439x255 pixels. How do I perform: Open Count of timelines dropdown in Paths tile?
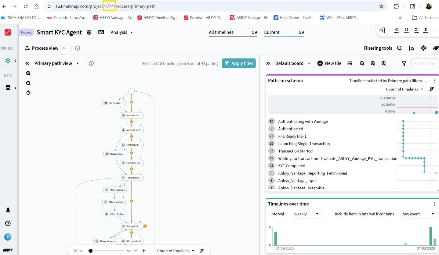click(x=405, y=89)
